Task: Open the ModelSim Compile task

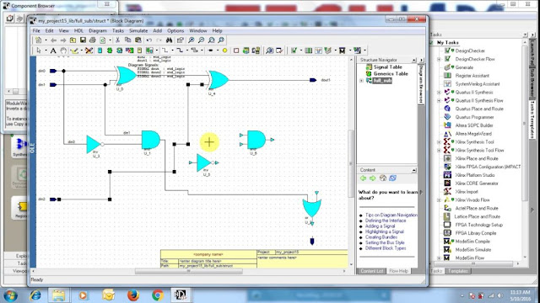Action: 472,242
